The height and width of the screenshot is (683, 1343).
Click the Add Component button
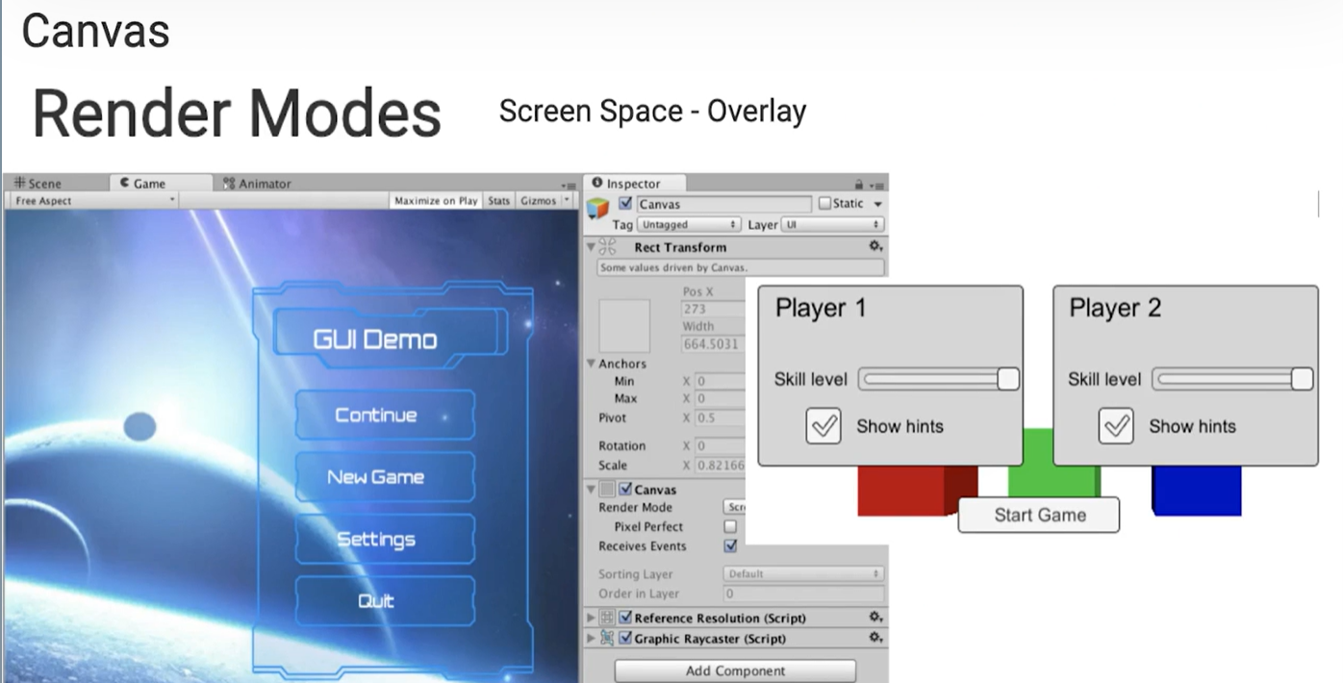pos(735,670)
